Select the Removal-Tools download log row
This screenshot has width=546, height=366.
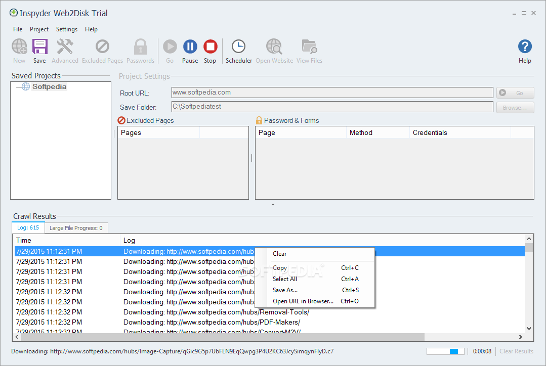point(270,312)
